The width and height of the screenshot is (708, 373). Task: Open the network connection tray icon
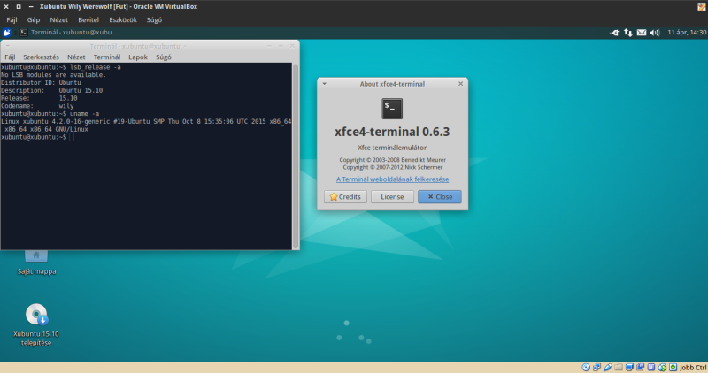(628, 33)
